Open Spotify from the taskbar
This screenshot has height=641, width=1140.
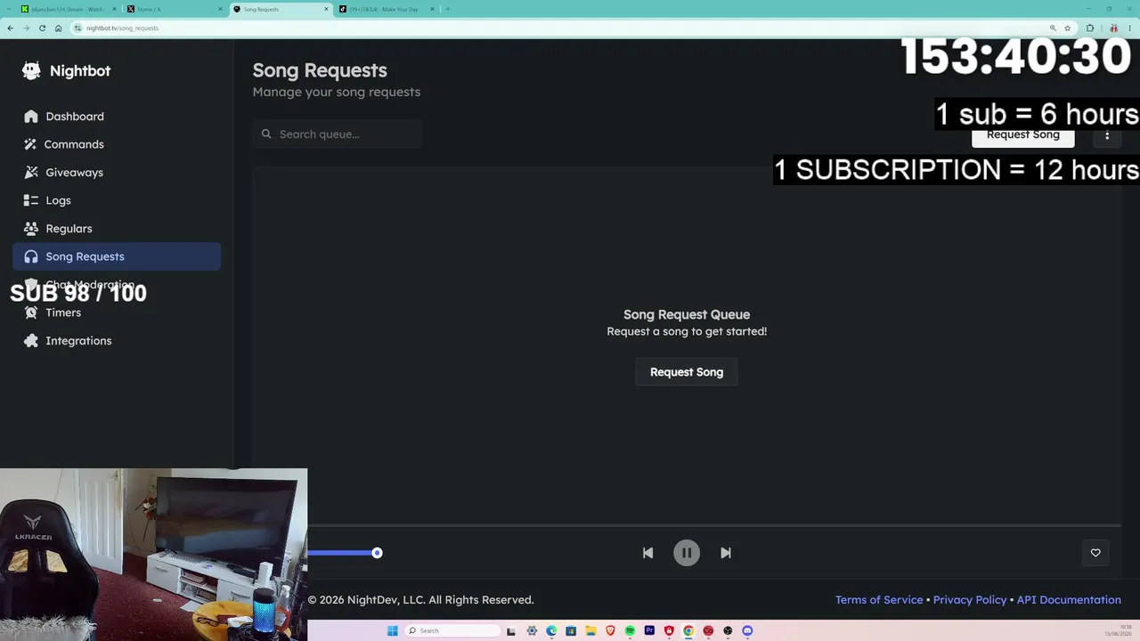click(x=630, y=630)
